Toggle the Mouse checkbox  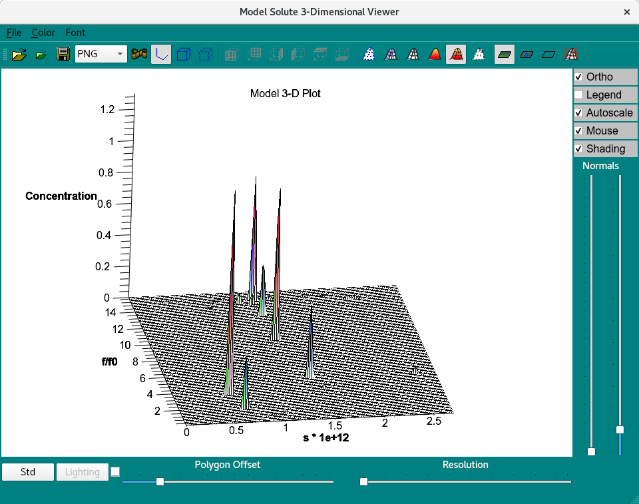point(579,130)
